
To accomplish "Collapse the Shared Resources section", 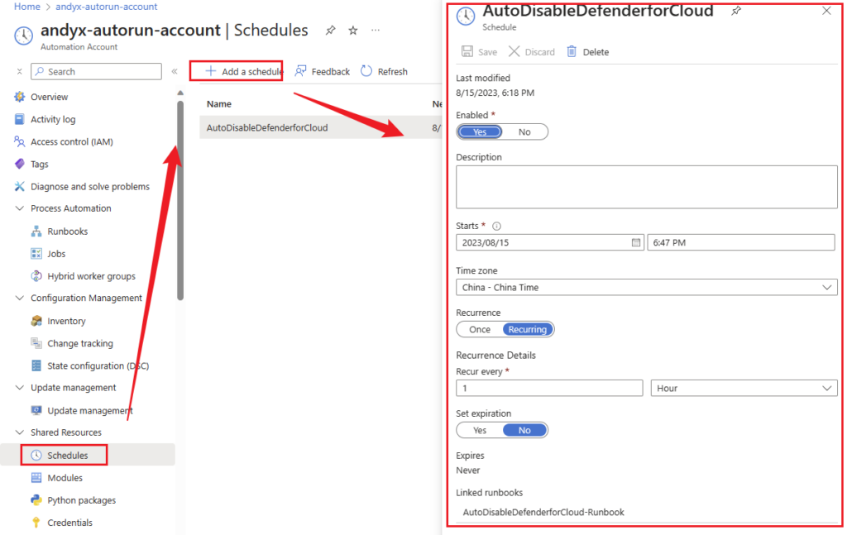I will pyautogui.click(x=18, y=432).
